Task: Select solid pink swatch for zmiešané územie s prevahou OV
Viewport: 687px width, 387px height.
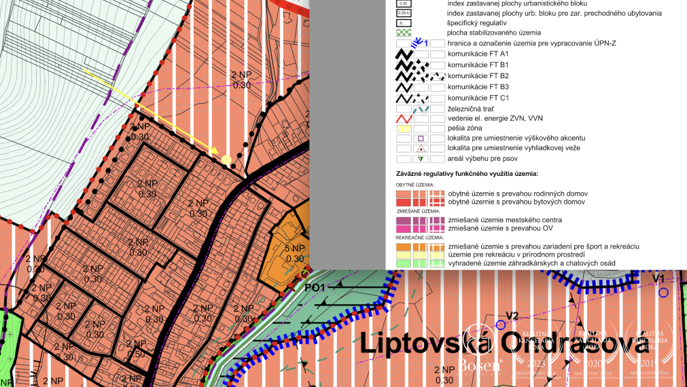Action: 404,229
